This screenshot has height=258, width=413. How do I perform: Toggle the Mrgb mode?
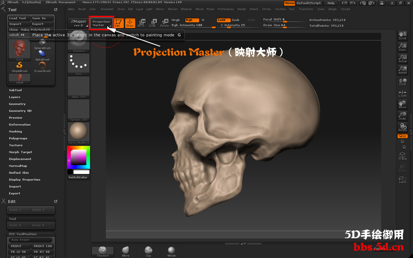[x=175, y=20]
